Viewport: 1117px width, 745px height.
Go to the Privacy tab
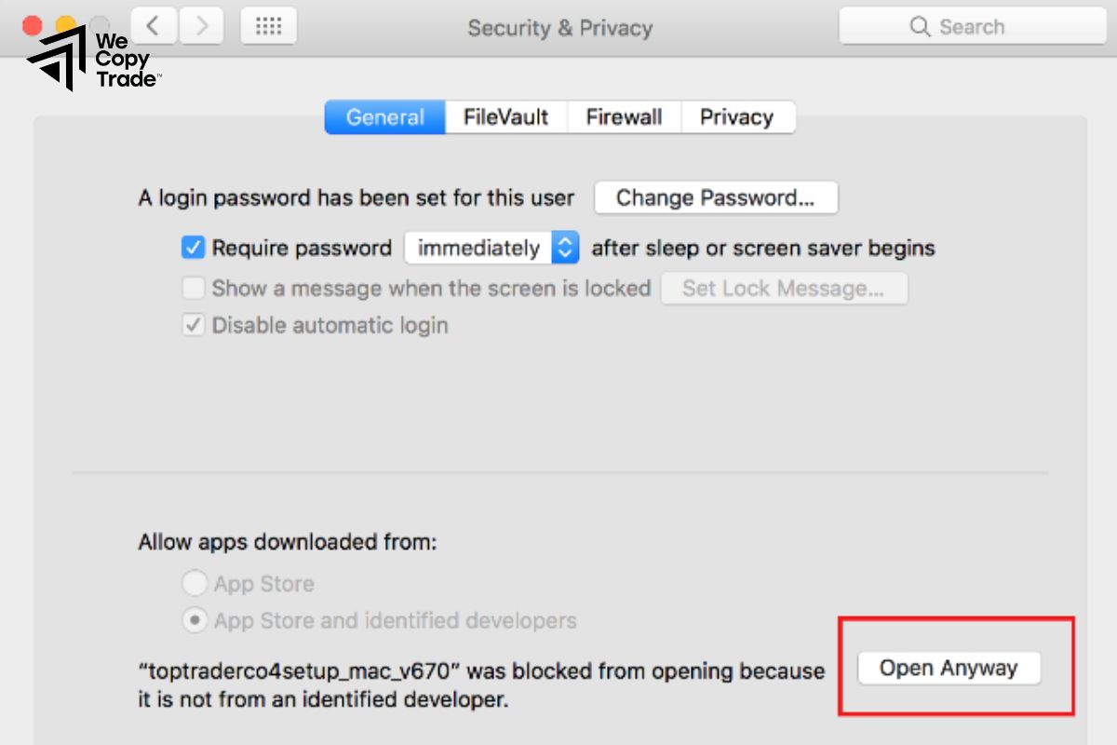point(736,117)
